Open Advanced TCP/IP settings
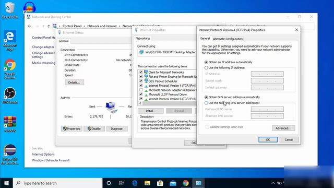Viewport: 334px width, 188px height. tap(283, 128)
